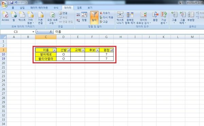Open the Formulas (수식) tab
Image resolution: width=204 pixels, height=126 pixels.
pos(56,8)
